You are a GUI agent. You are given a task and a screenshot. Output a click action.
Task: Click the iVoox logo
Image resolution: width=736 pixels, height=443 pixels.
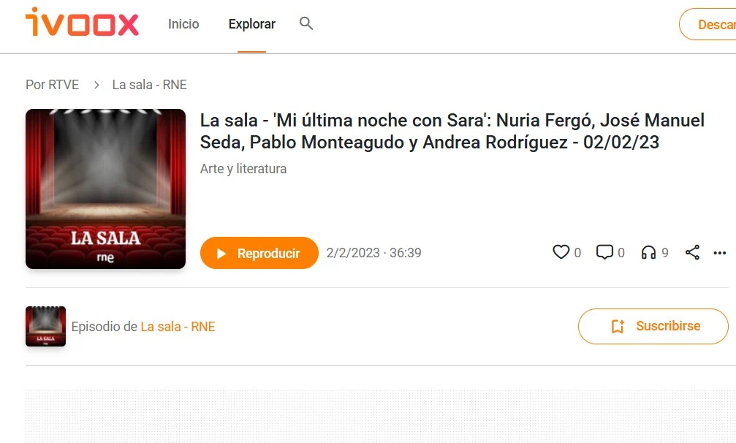coord(82,22)
